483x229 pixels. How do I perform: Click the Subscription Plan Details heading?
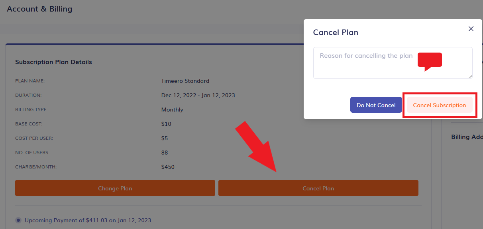[x=53, y=62]
